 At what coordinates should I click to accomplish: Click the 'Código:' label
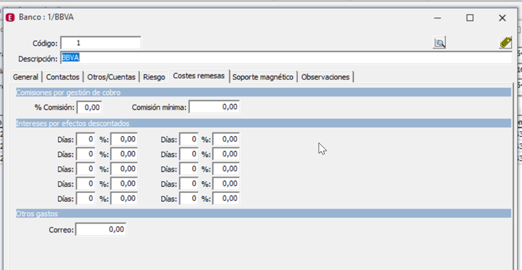click(45, 44)
